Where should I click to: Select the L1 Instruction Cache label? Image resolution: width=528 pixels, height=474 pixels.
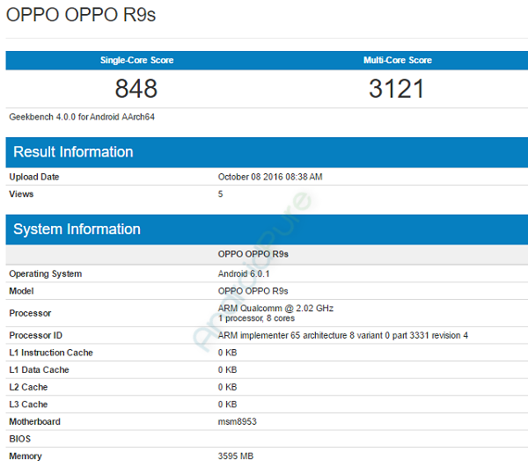pyautogui.click(x=51, y=353)
